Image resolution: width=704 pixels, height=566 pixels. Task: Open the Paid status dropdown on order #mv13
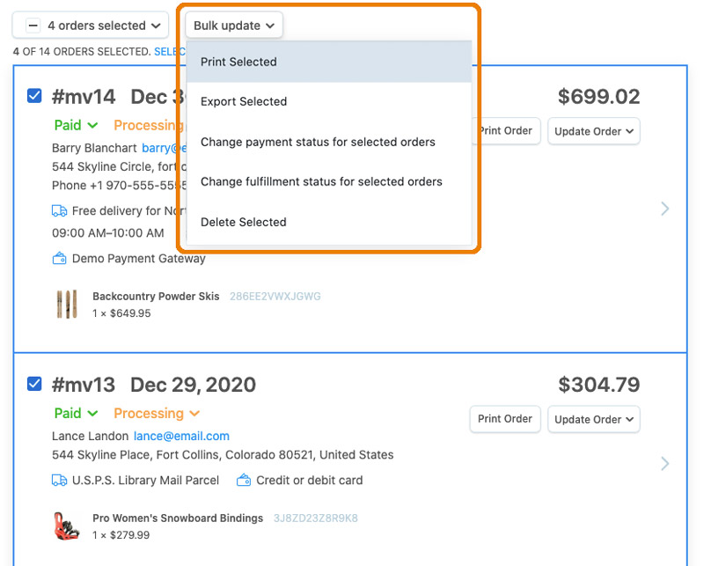tap(76, 414)
